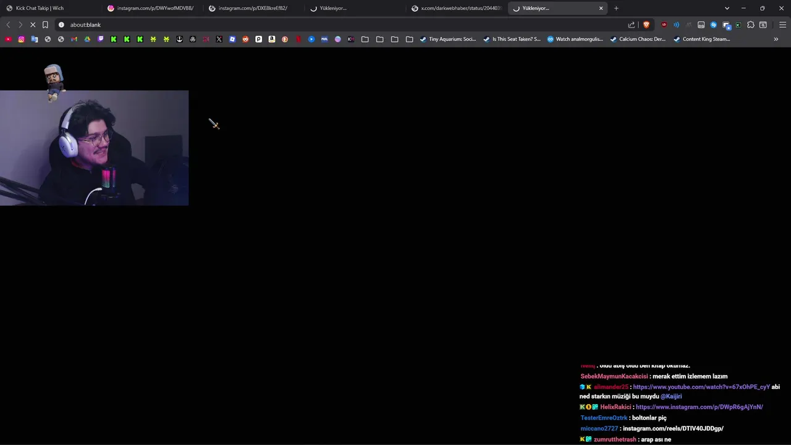Open the Google Drive bookmark
Viewport: 791px width, 445px height.
87,39
